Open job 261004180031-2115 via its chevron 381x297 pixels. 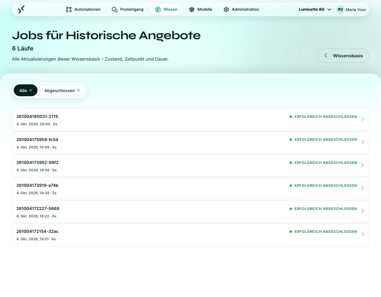(x=363, y=119)
